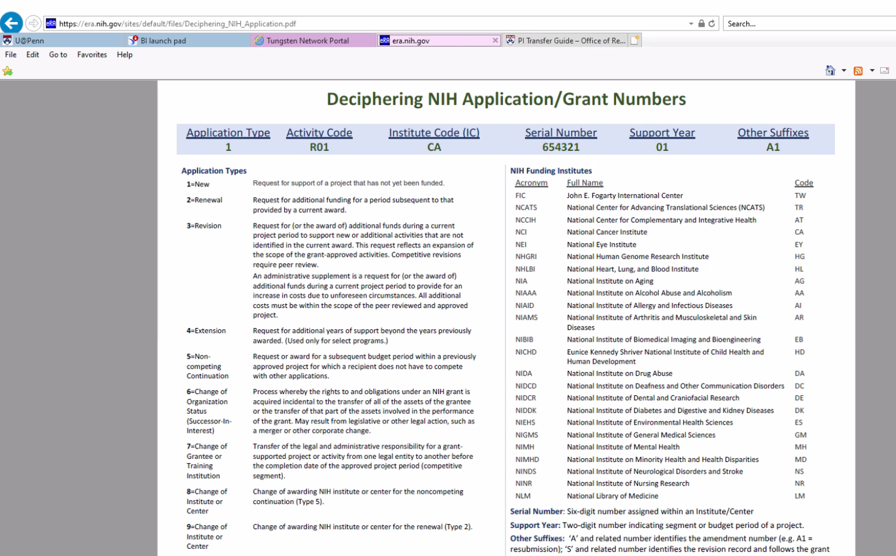
Task: Open the Help menu
Action: [x=125, y=54]
